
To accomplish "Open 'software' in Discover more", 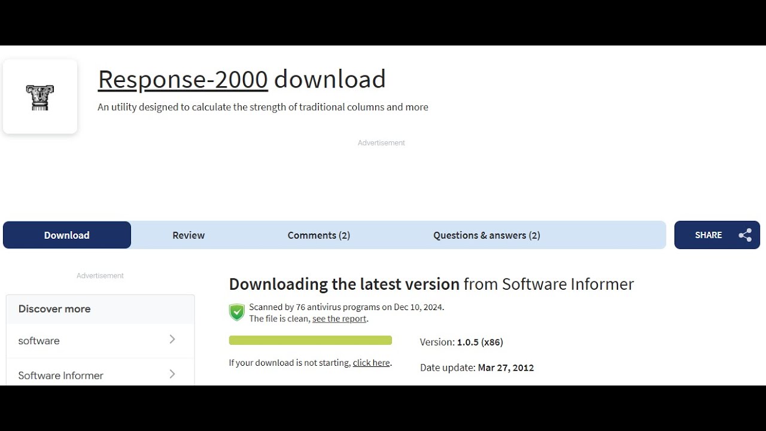I will tap(100, 341).
